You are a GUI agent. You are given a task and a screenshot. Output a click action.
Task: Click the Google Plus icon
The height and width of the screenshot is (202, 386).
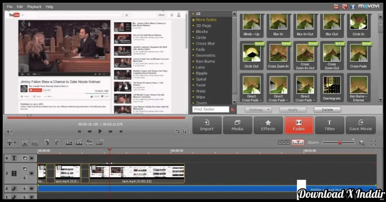tap(345, 7)
